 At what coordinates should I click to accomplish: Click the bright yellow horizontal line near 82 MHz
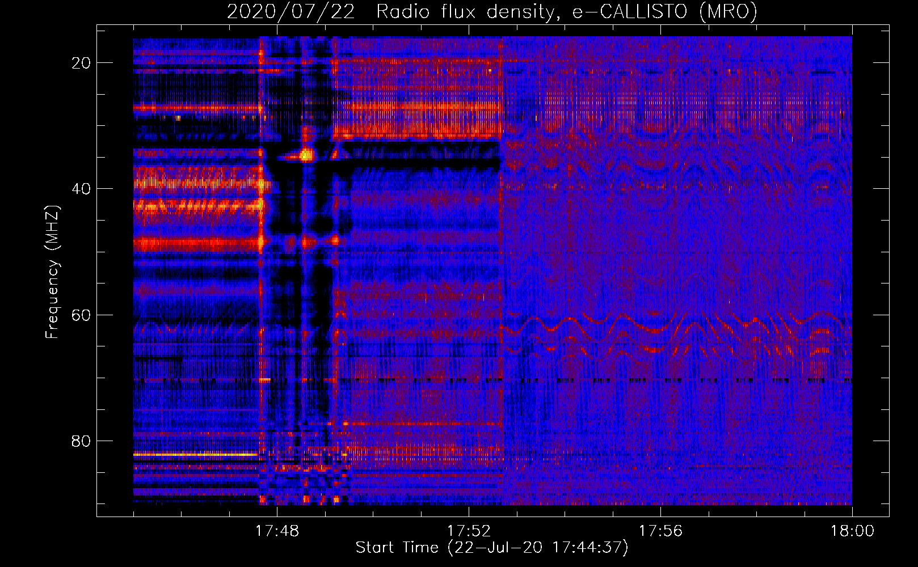tap(196, 454)
